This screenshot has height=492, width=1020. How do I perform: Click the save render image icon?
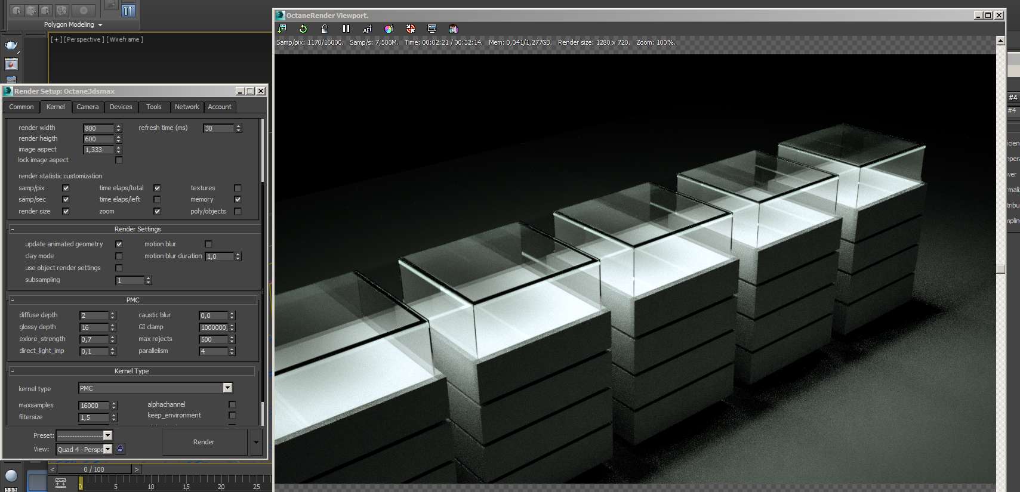[x=282, y=29]
